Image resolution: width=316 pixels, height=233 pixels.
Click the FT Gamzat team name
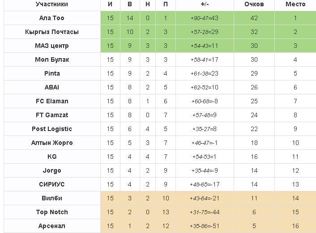[x=52, y=115]
